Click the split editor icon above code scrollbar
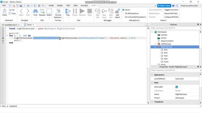Viewport: 202px width, 113px height. point(147,25)
